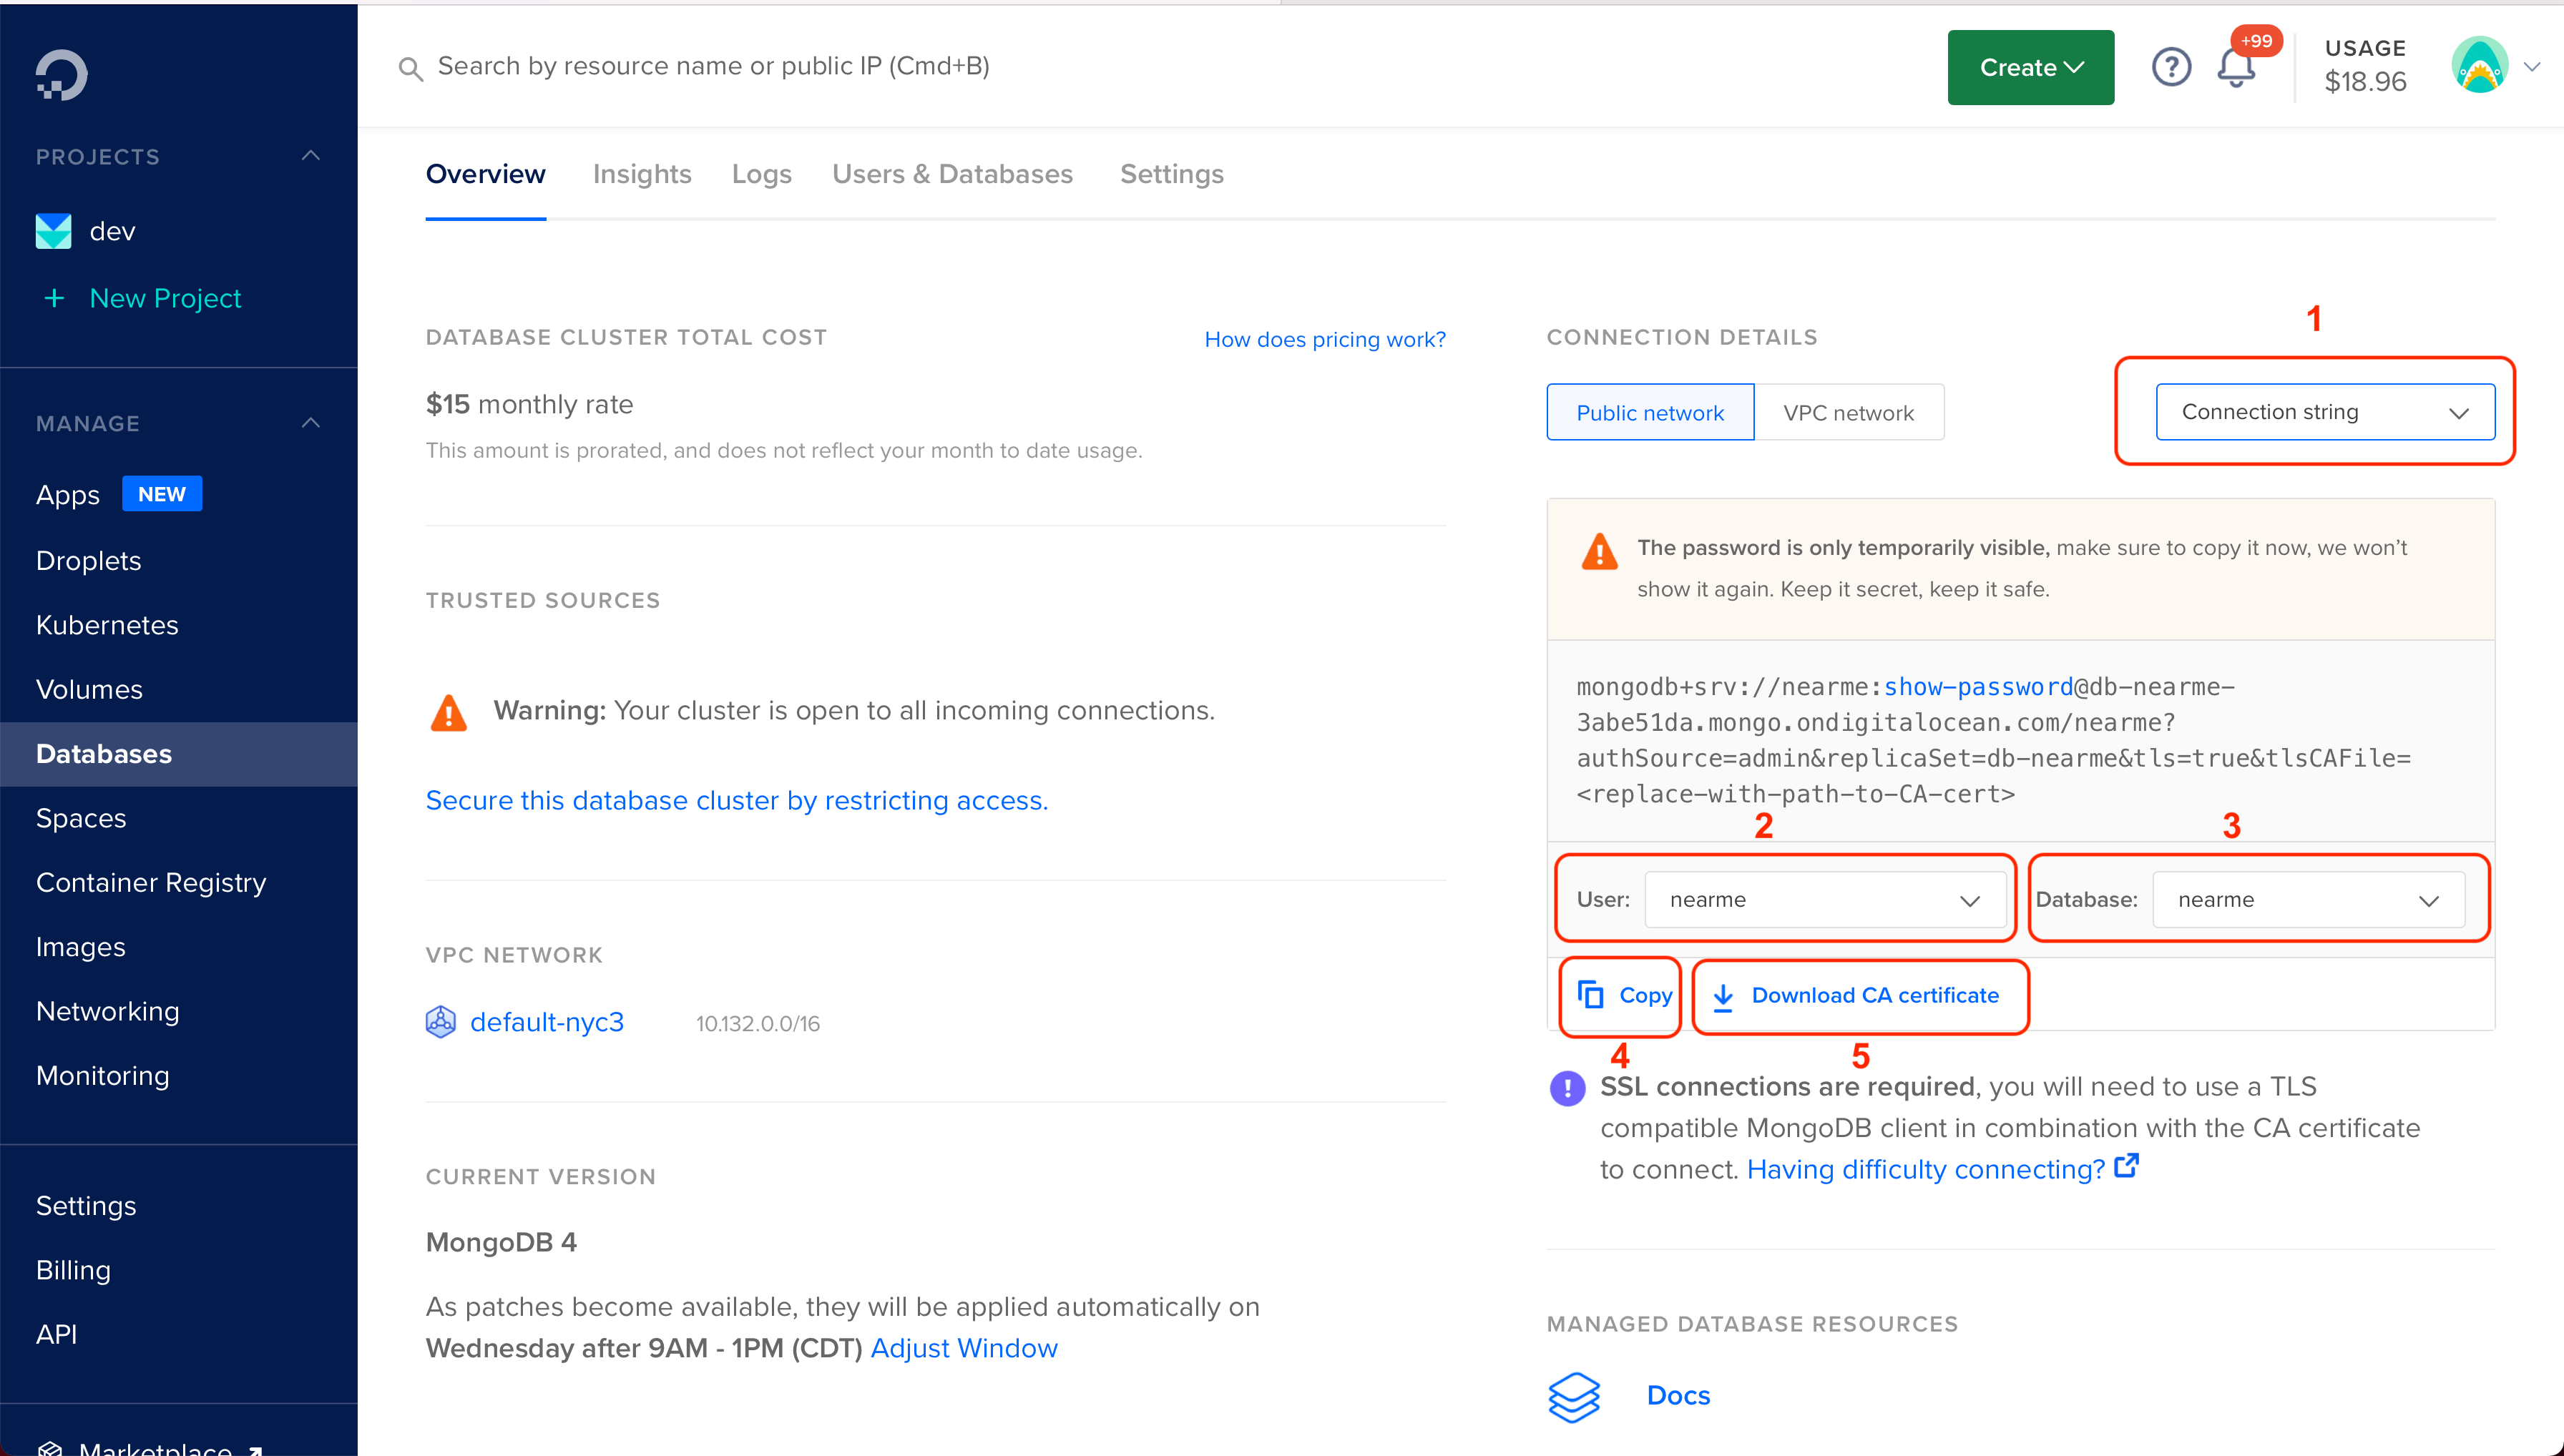Click Having difficulty connecting link

[1926, 1169]
